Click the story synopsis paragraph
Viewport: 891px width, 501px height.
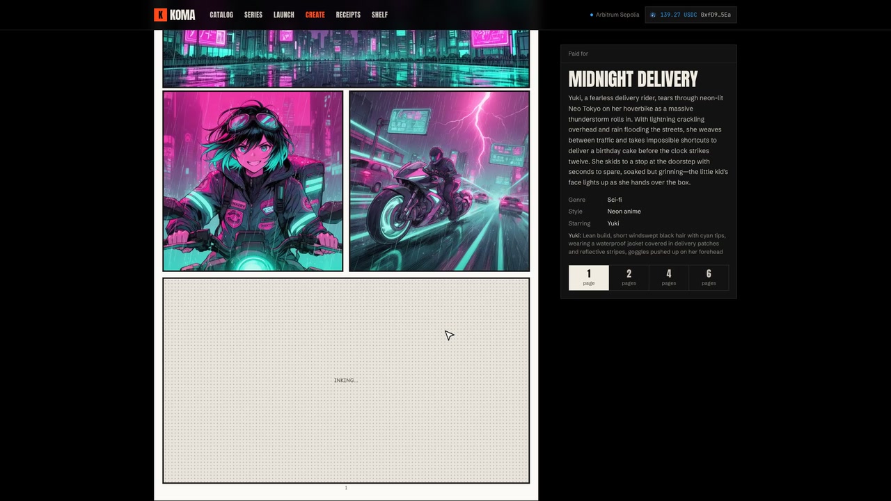(x=648, y=140)
